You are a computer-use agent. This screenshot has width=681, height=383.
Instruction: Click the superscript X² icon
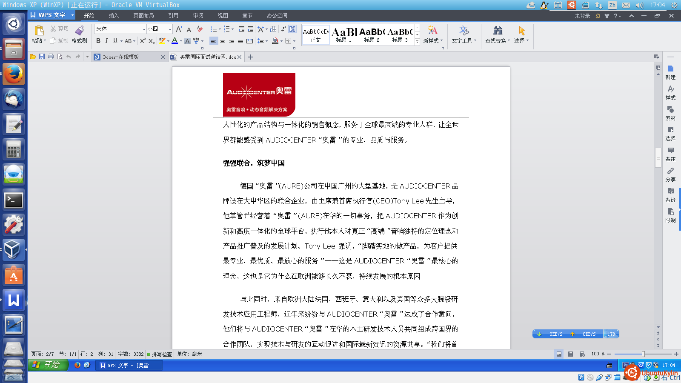click(143, 41)
